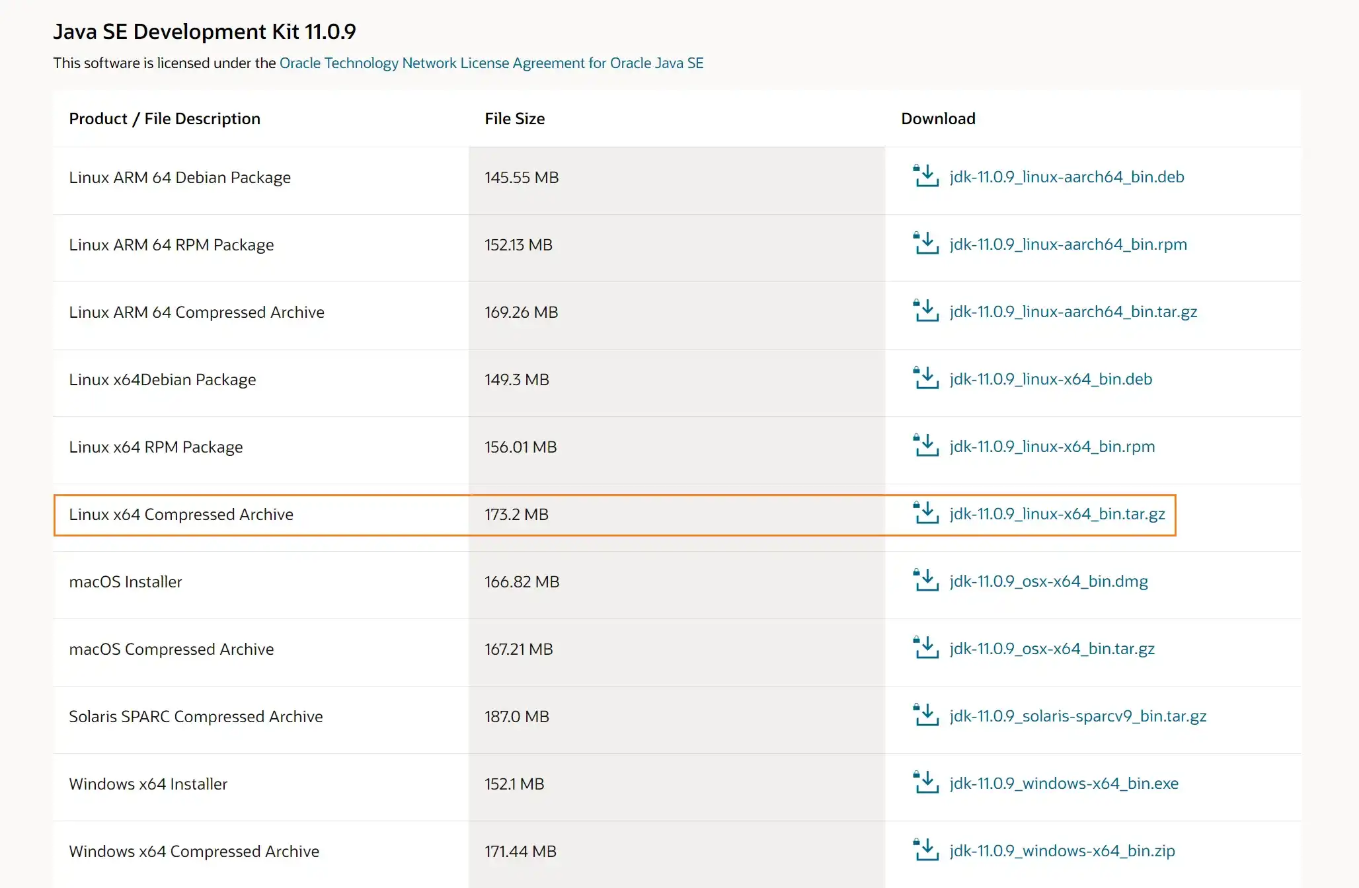Download jdk-11.0.9_linux-x64_bin.tar.gz file link
The height and width of the screenshot is (888, 1359).
[1057, 514]
